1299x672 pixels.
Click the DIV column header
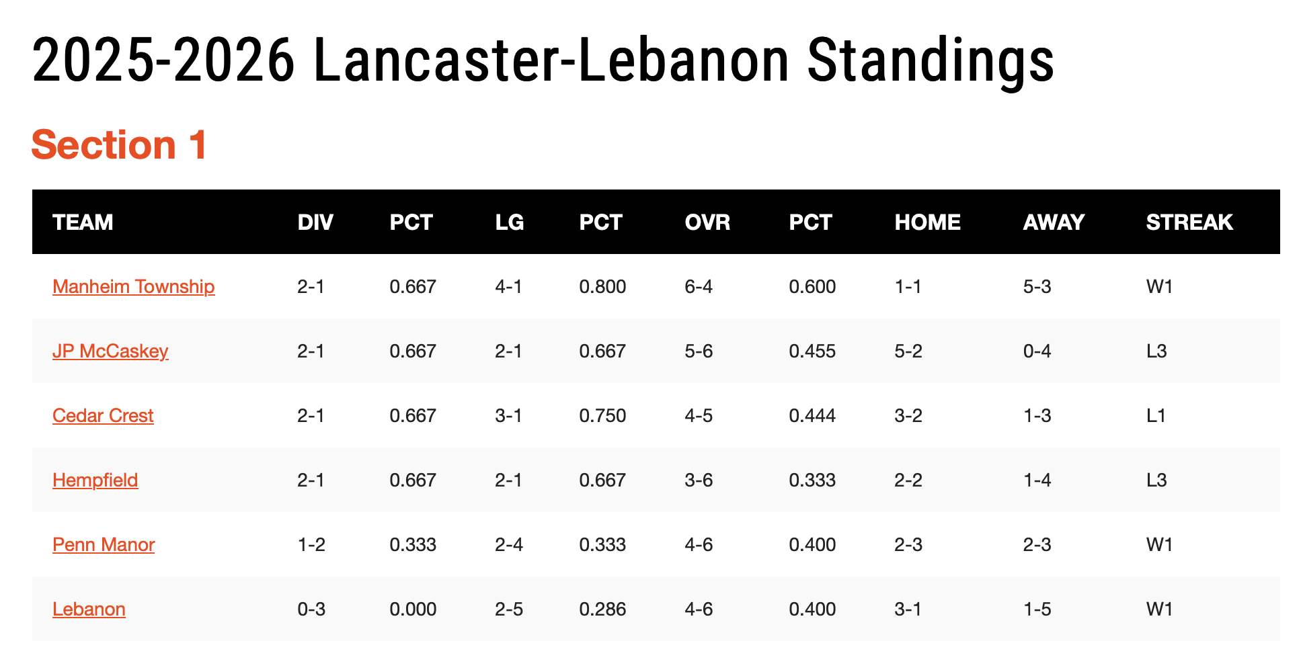[x=315, y=222]
